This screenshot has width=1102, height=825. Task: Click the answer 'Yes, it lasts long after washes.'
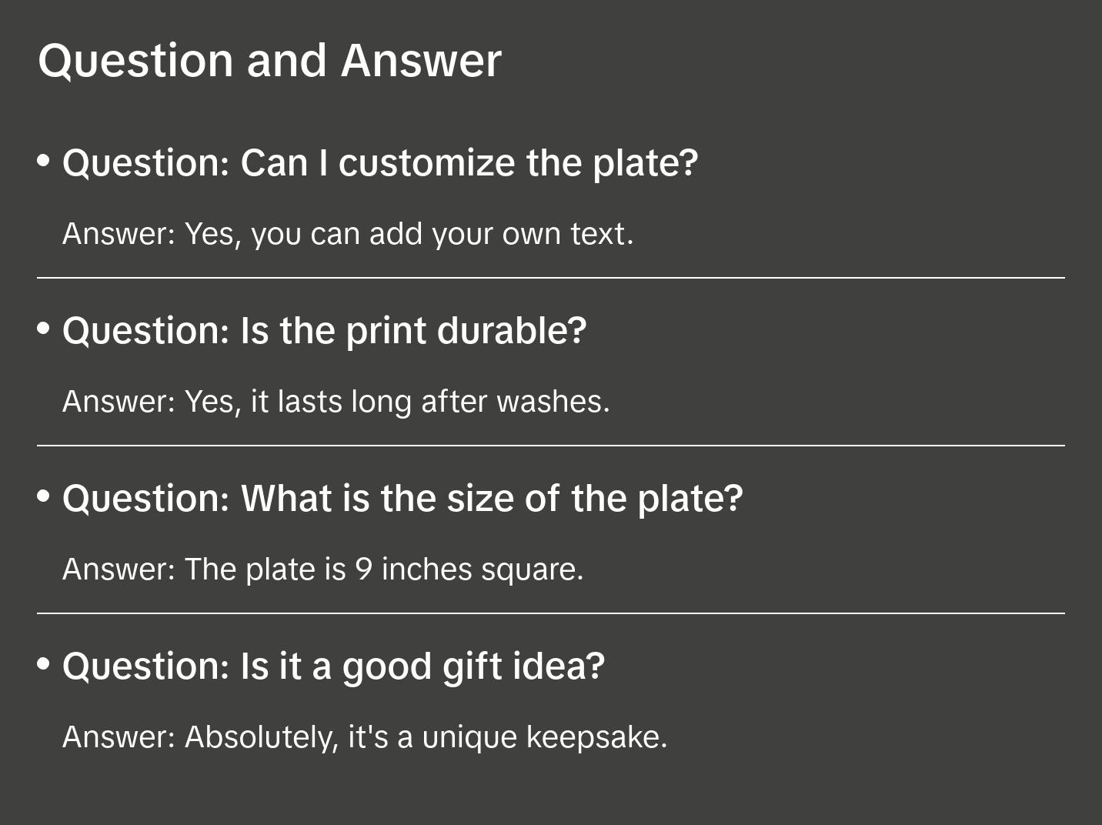[336, 402]
